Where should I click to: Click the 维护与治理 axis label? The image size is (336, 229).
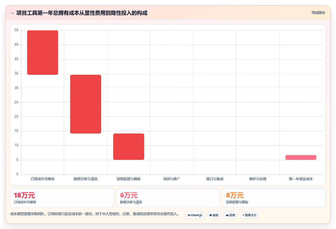pos(258,179)
